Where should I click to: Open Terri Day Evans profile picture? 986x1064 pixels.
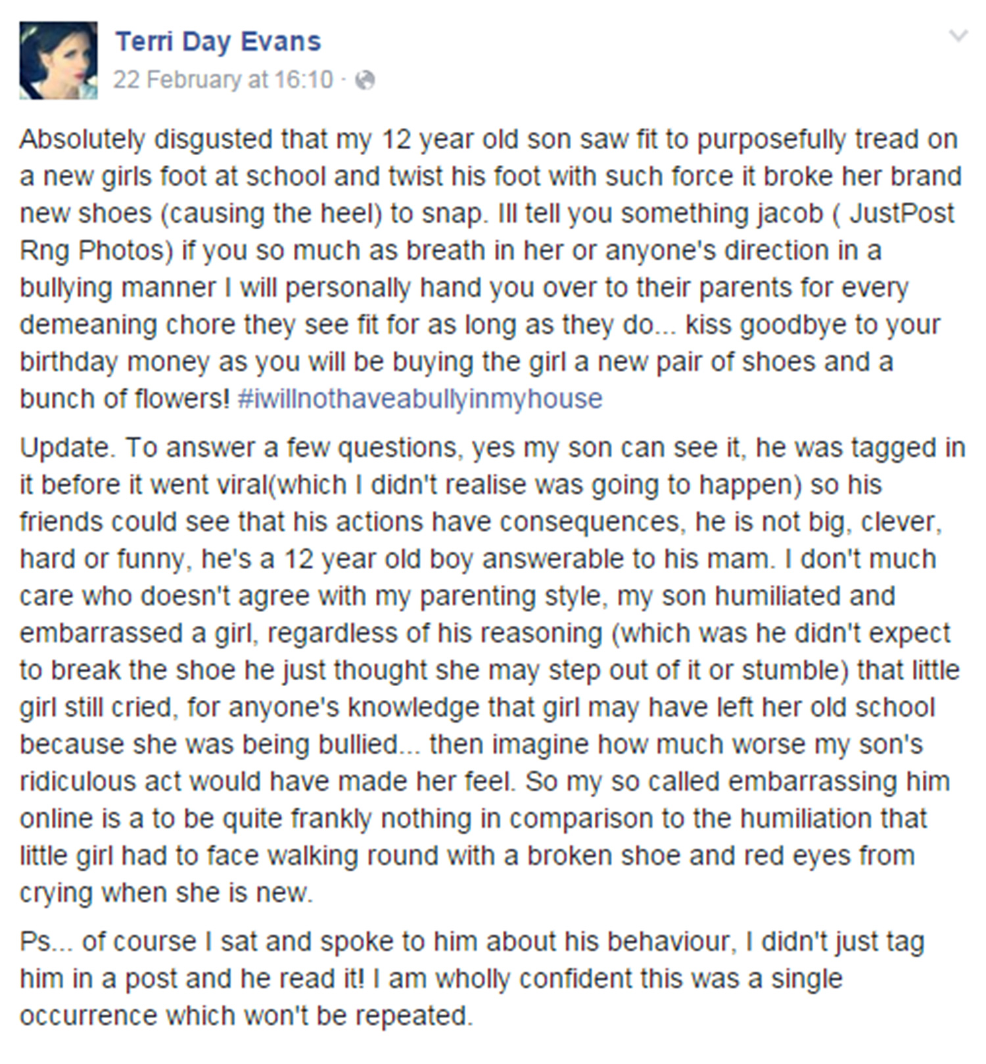click(x=59, y=60)
